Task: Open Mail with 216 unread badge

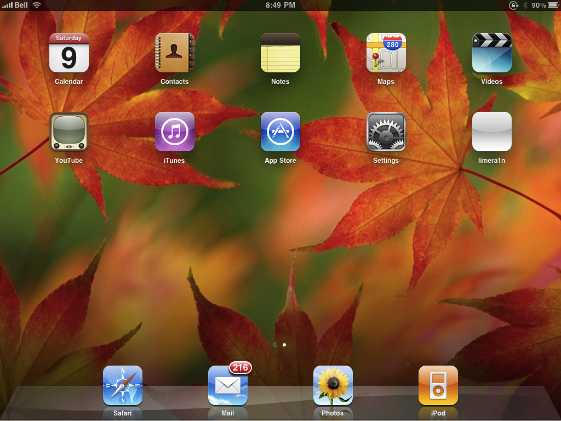Action: click(x=228, y=385)
